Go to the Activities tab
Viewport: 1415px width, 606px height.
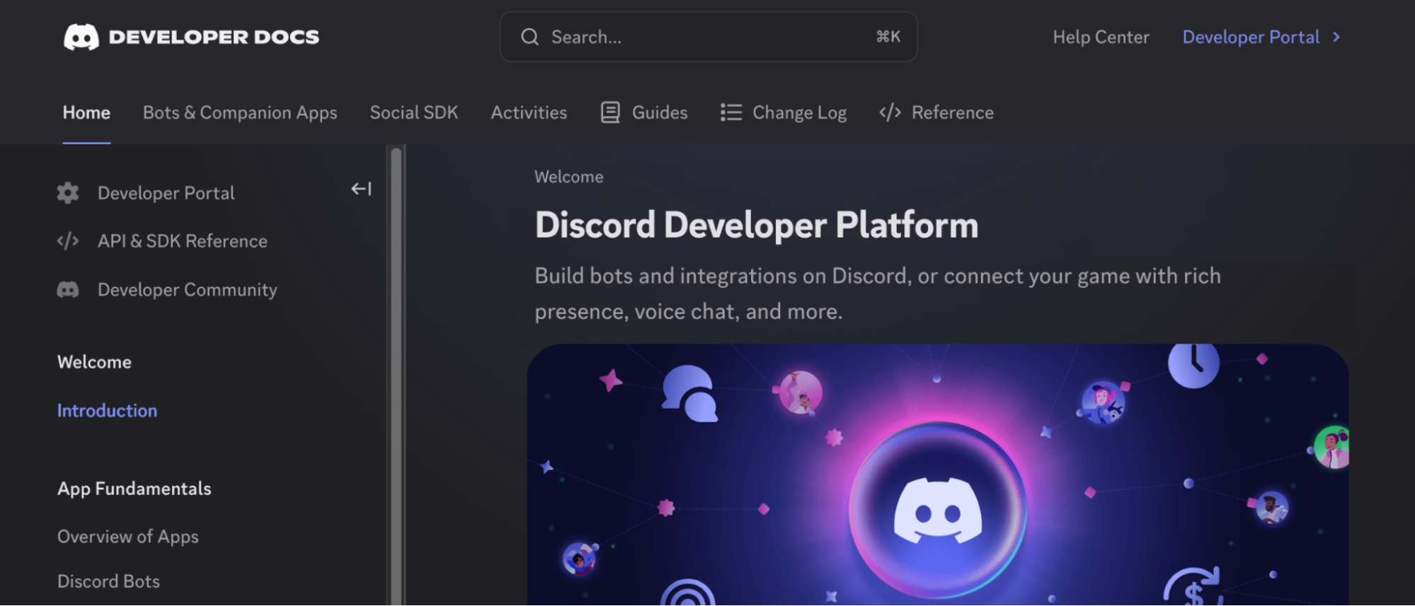click(x=529, y=112)
